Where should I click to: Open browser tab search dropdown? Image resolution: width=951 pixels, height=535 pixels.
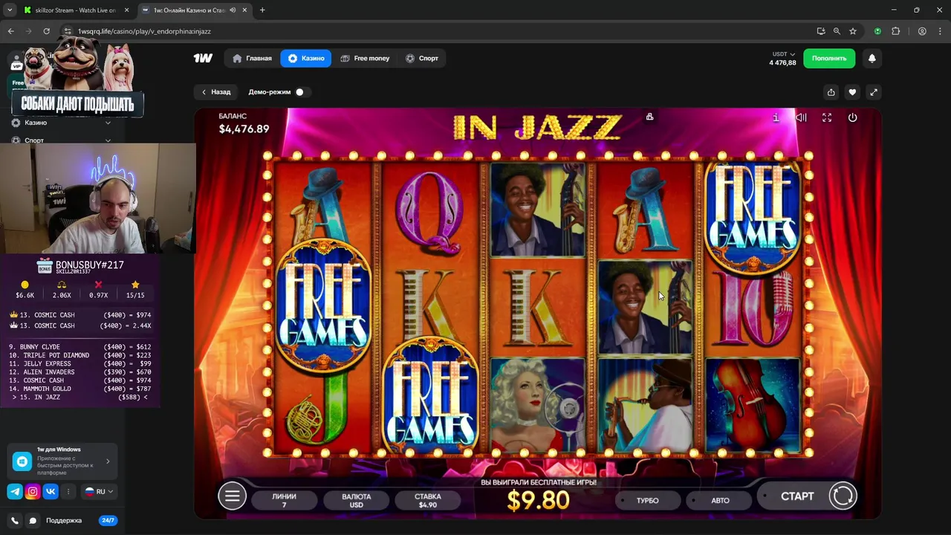(x=10, y=10)
